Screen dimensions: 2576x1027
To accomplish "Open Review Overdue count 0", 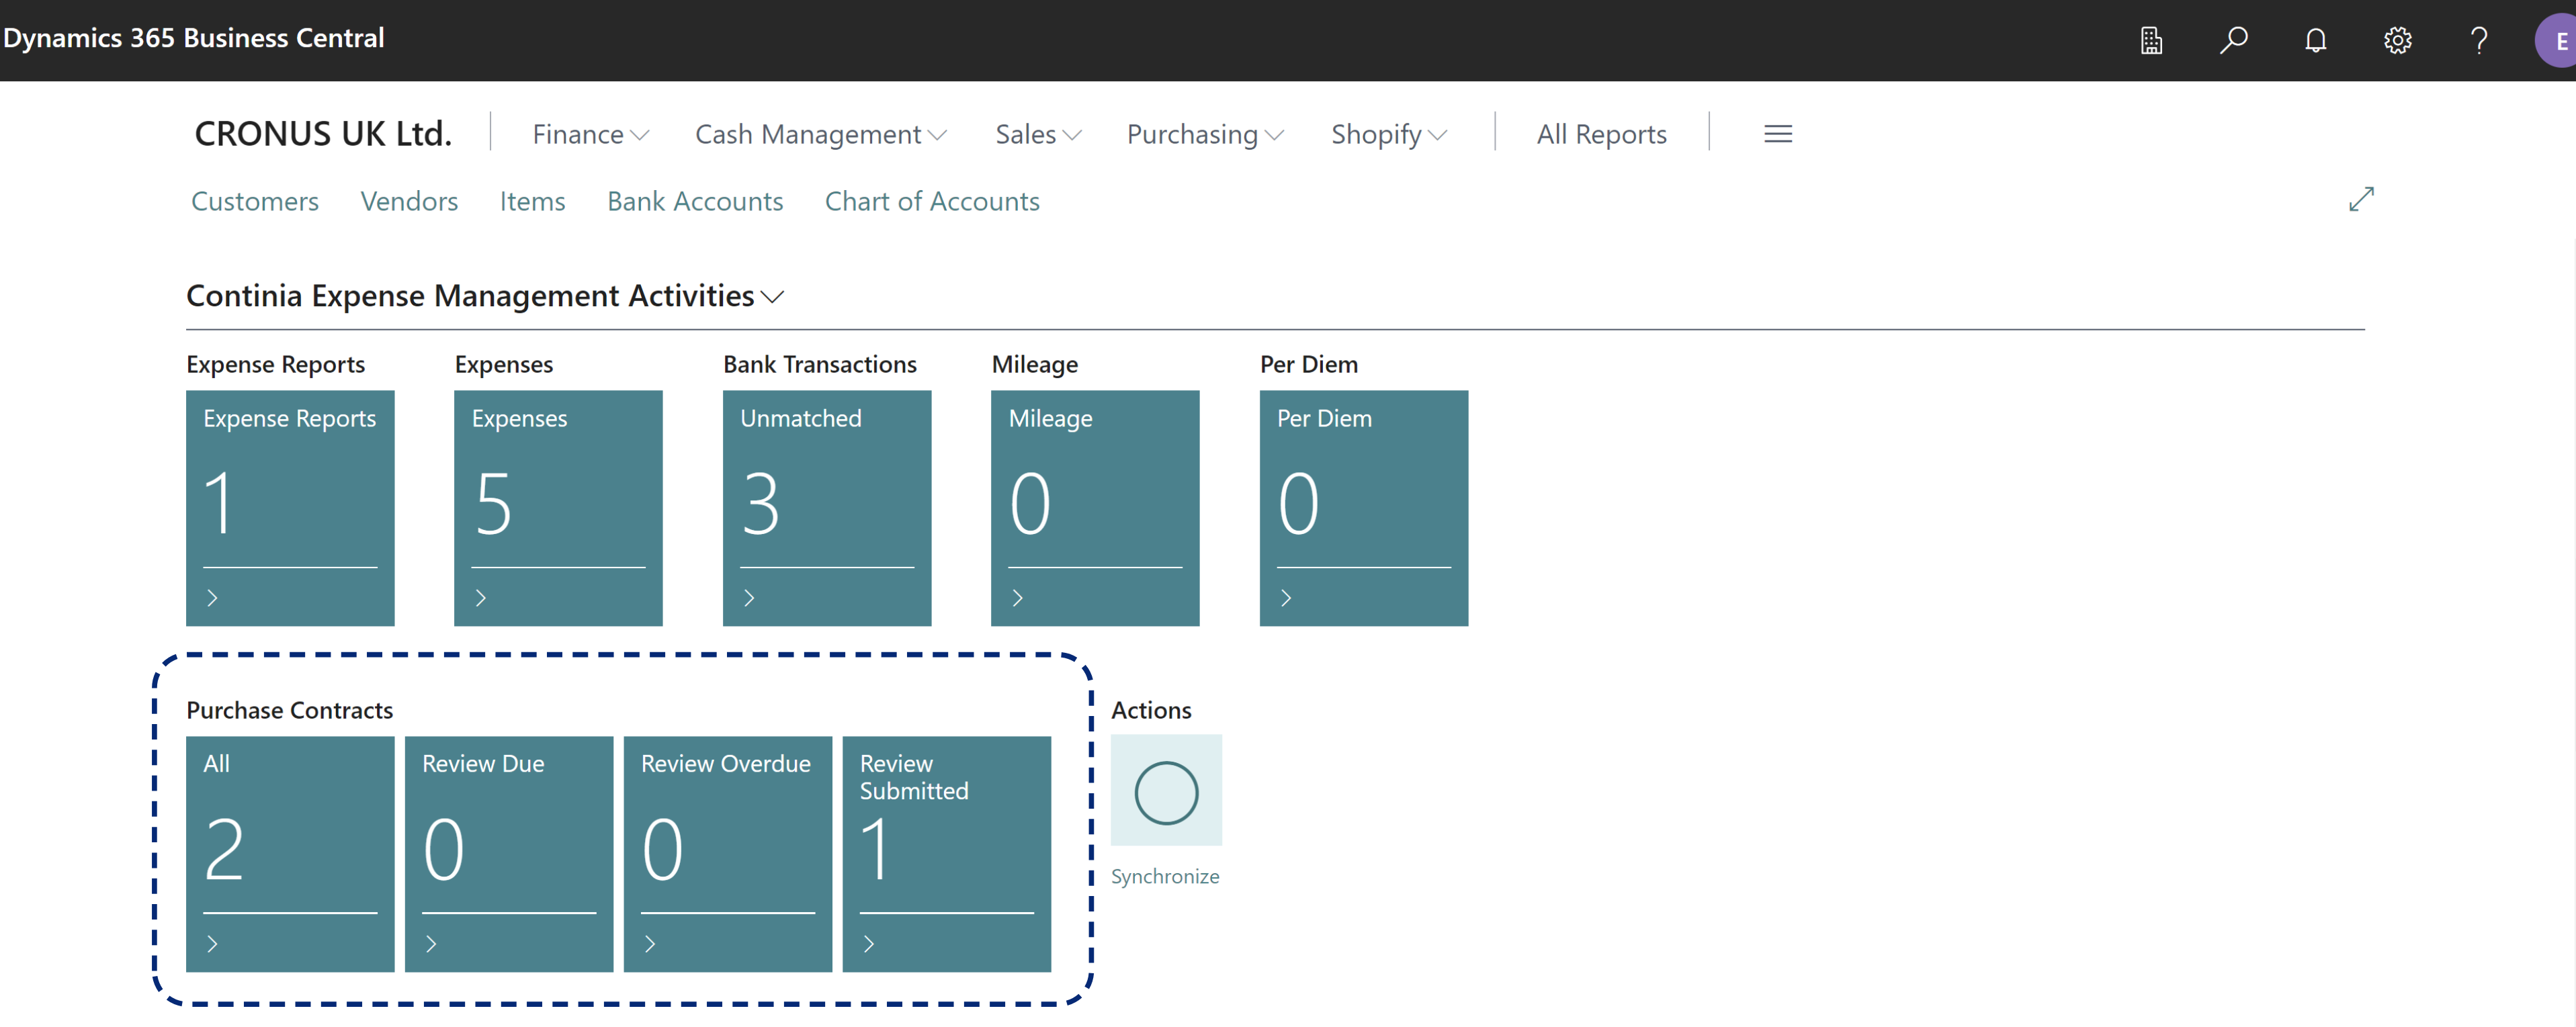I will point(728,854).
